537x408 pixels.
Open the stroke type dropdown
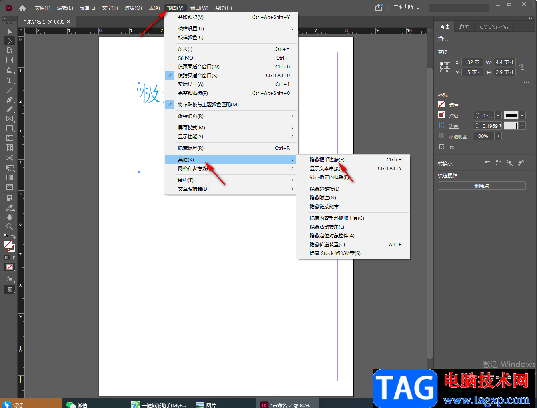522,115
